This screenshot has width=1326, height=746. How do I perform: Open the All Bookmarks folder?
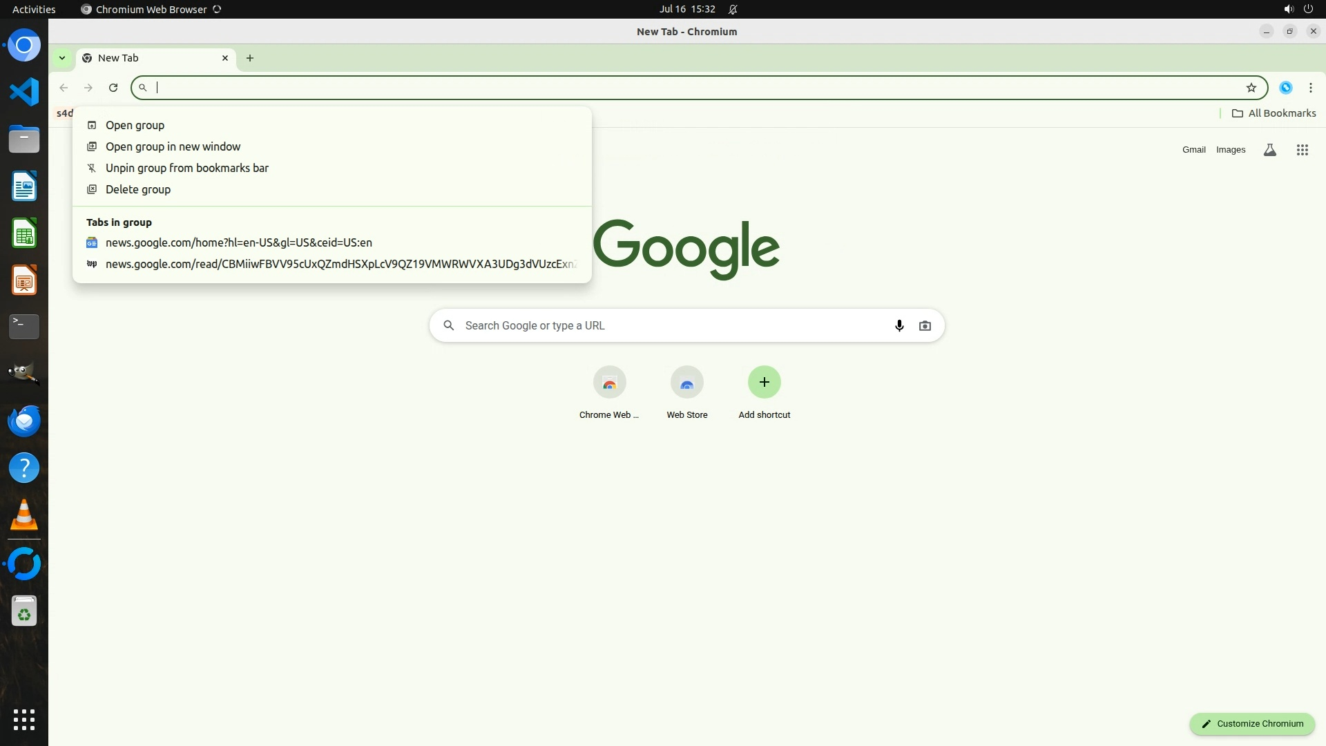click(1274, 113)
